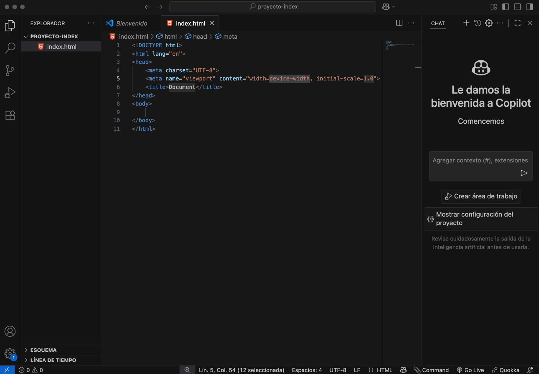Split the editor to the right
The width and height of the screenshot is (539, 374).
(399, 23)
